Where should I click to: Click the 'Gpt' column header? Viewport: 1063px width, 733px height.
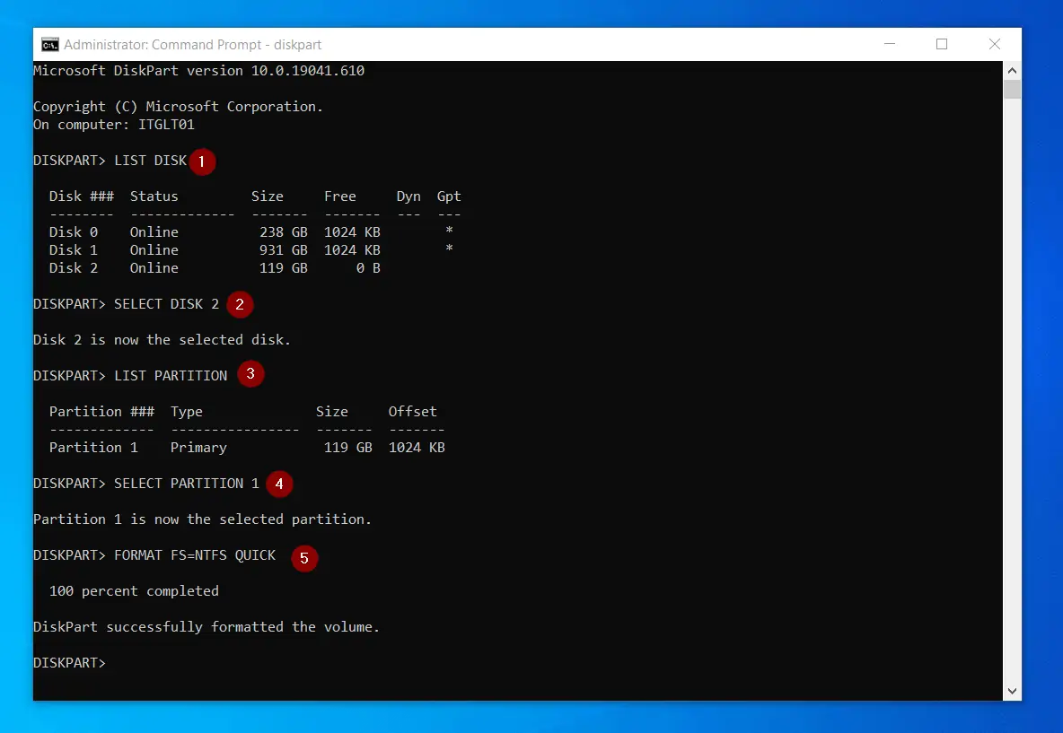point(449,196)
